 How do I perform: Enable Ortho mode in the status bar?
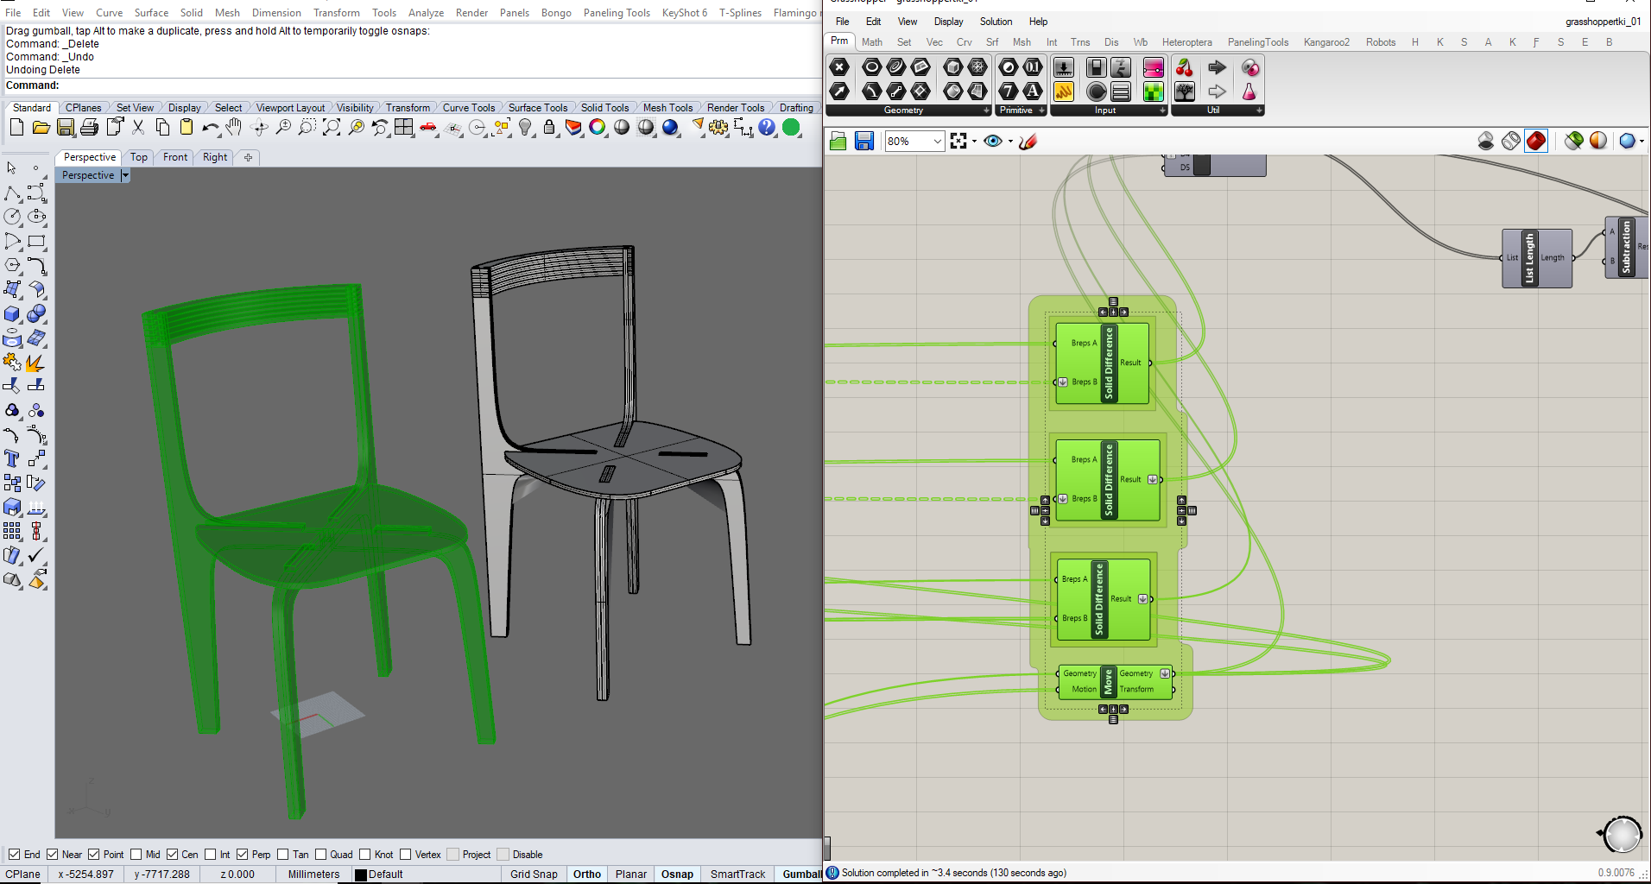point(587,874)
